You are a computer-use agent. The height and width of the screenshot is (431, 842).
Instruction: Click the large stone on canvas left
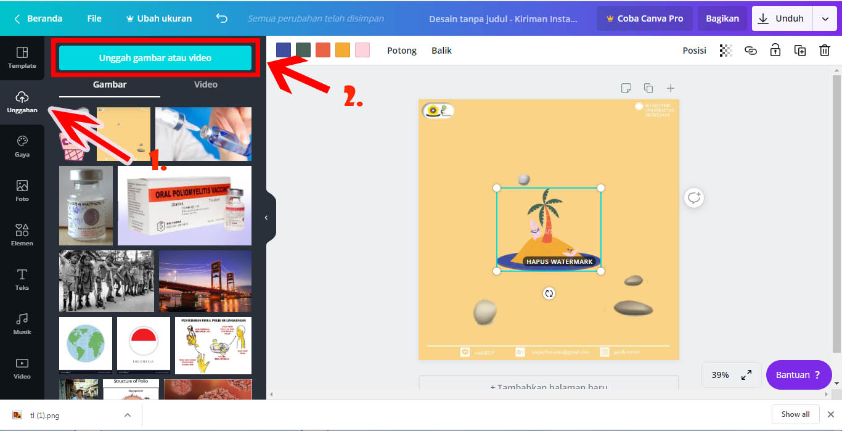click(x=485, y=311)
